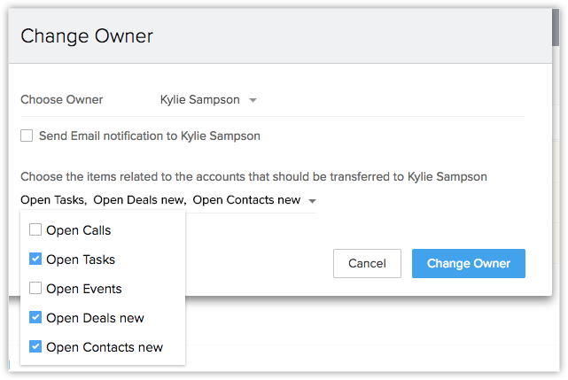This screenshot has width=568, height=380.
Task: Click the arrow beside Kylie Sampson owner
Action: pos(253,100)
